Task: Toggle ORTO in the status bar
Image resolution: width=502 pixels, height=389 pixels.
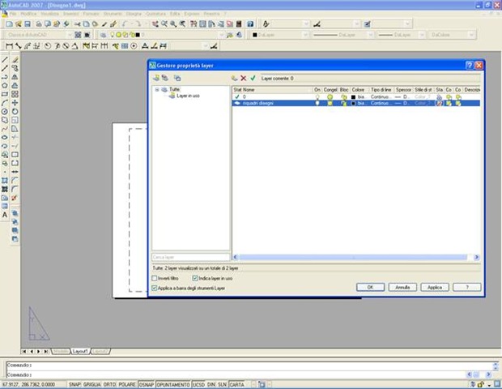Action: click(x=109, y=384)
